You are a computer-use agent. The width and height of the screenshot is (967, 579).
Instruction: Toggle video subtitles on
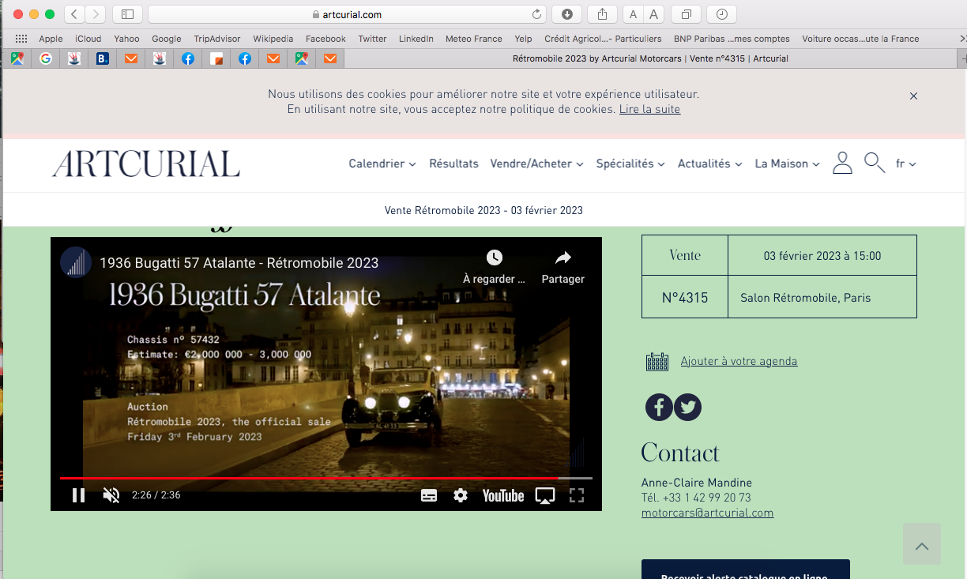[x=429, y=495]
